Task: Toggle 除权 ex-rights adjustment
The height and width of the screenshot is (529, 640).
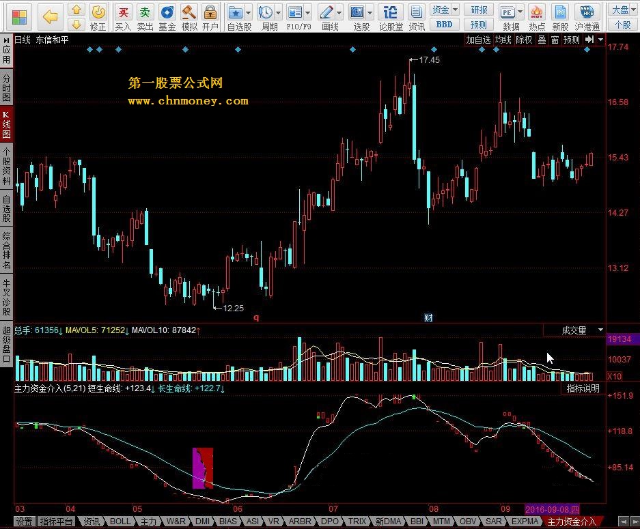Action: [x=524, y=40]
